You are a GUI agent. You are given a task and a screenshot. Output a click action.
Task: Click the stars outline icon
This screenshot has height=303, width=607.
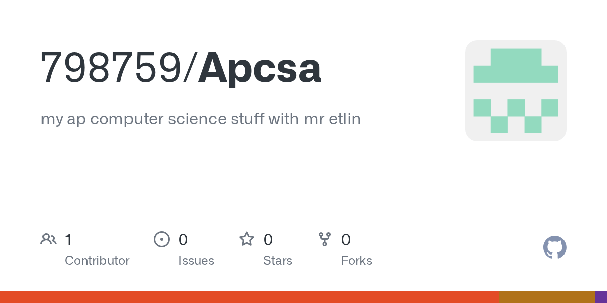[247, 239]
